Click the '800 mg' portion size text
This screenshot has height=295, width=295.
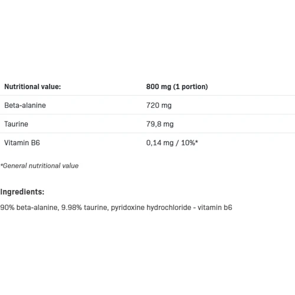click(x=159, y=87)
